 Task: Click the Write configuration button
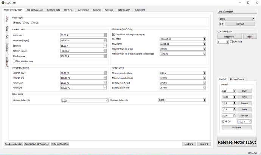click(x=60, y=144)
